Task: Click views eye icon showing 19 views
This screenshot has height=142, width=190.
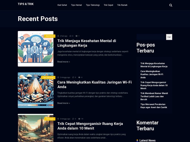Action: tap(79, 119)
